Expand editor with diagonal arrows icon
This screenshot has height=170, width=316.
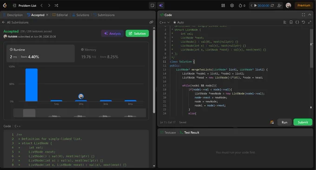[x=310, y=22]
